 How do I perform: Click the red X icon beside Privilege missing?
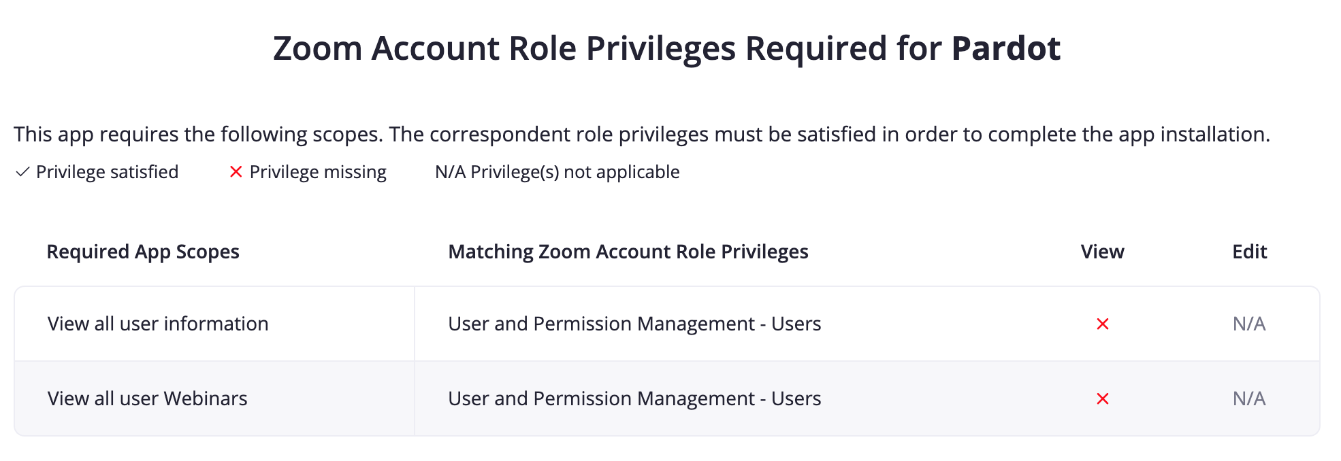236,172
